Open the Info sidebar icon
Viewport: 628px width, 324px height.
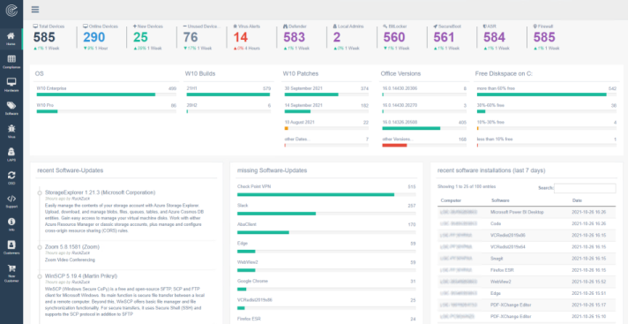click(x=11, y=224)
